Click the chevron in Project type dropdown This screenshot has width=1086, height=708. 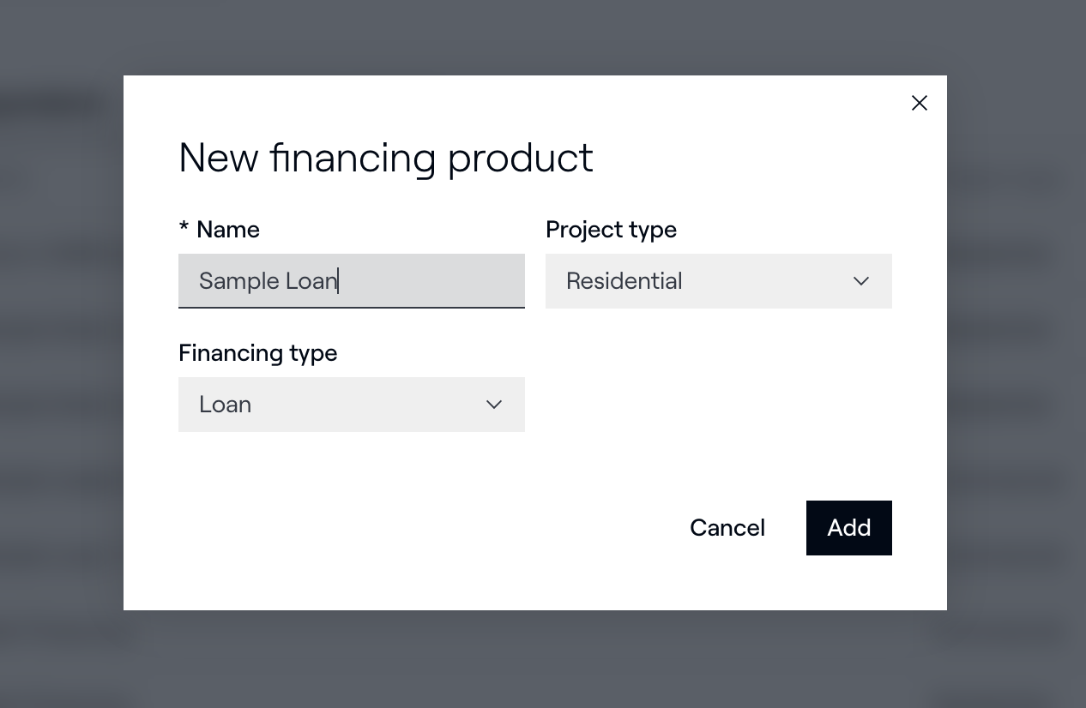pyautogui.click(x=861, y=281)
